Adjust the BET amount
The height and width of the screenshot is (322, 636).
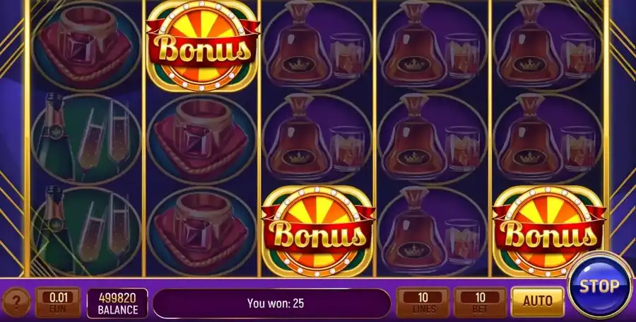(480, 302)
